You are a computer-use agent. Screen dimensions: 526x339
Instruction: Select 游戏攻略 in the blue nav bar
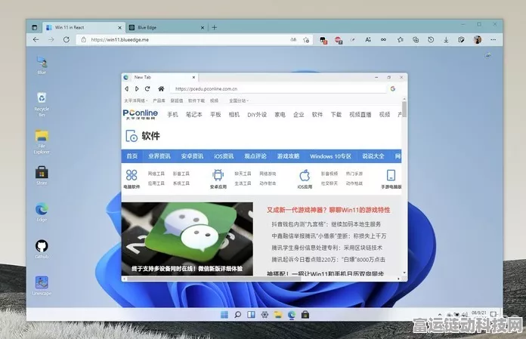point(288,156)
